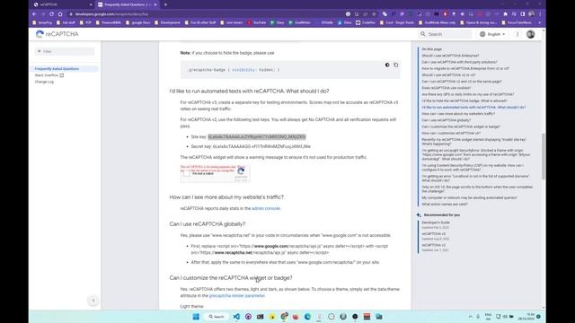Click the browser address bar
Screen dimensions: 575x323
coord(206,14)
